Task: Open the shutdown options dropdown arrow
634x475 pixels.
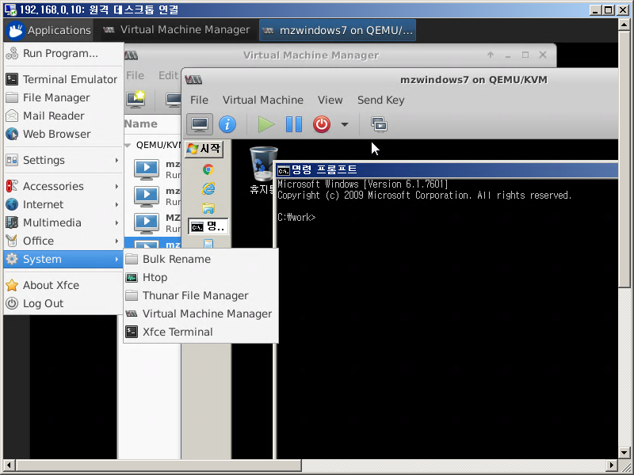Action: 345,124
